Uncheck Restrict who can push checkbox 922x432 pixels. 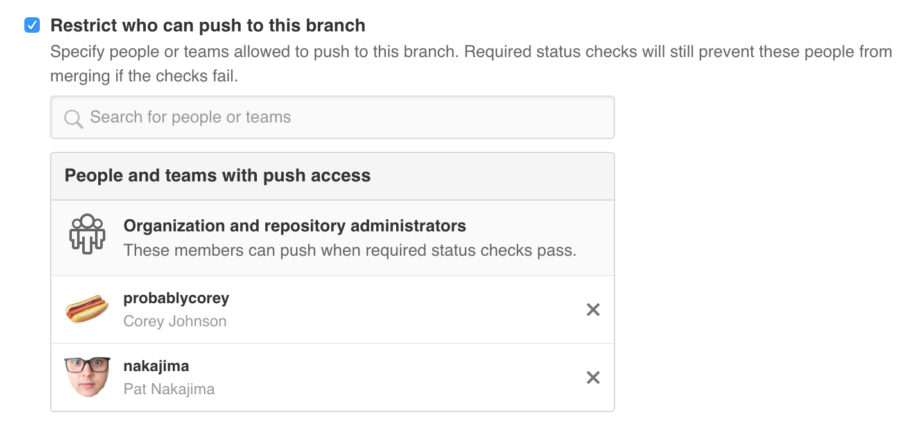click(31, 26)
